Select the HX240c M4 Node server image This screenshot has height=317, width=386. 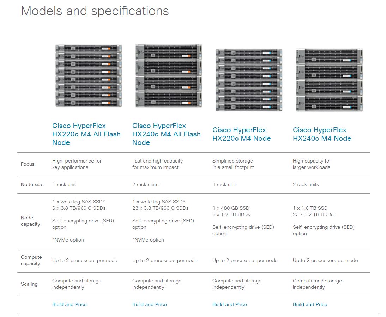pyautogui.click(x=329, y=80)
